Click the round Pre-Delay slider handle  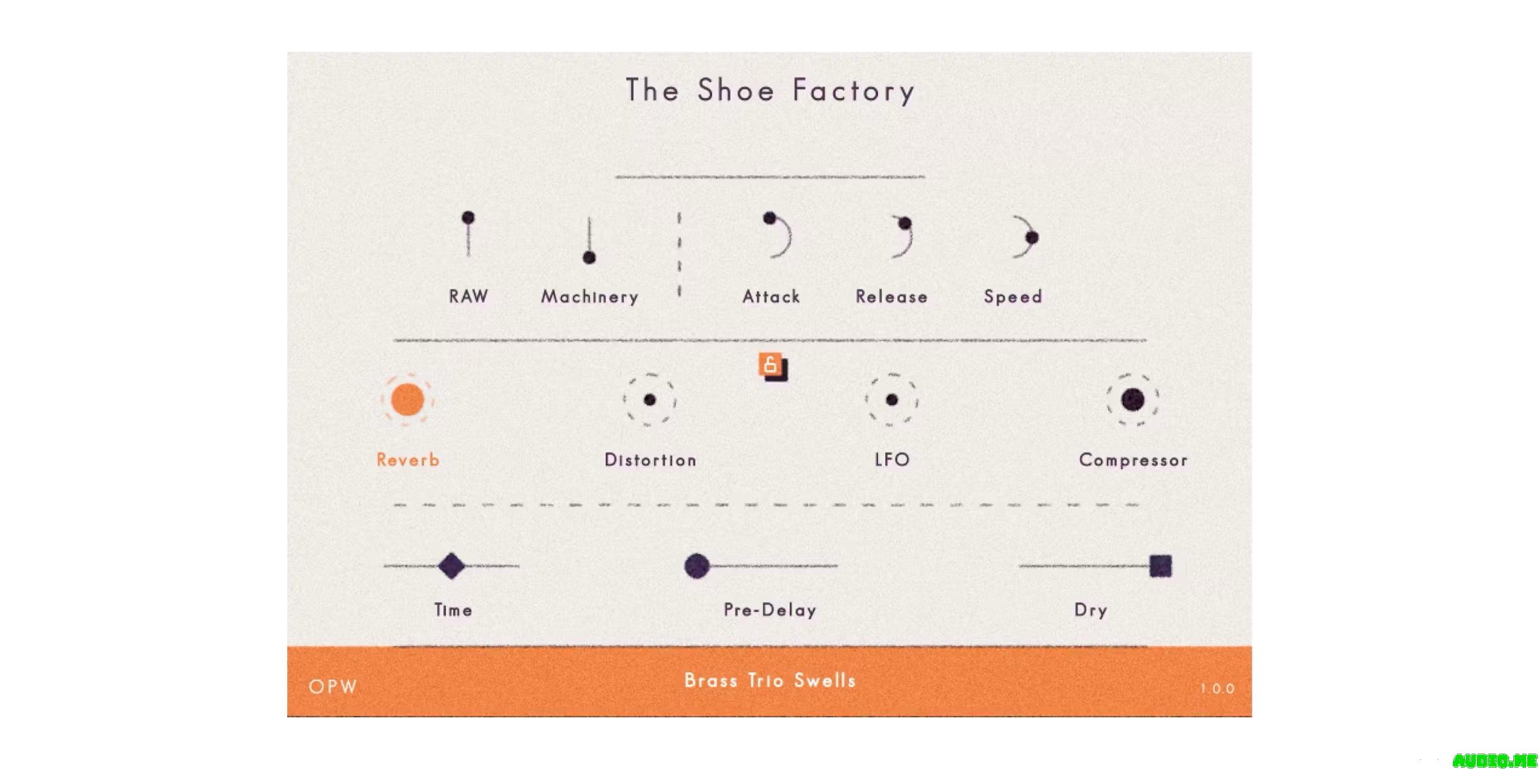697,566
